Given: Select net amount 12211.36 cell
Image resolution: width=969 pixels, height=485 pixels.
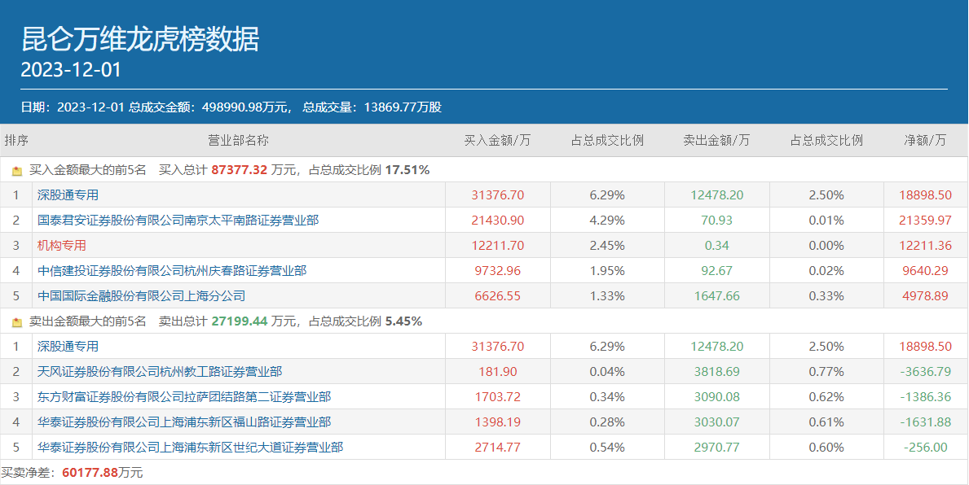Looking at the screenshot, I should click(x=926, y=246).
